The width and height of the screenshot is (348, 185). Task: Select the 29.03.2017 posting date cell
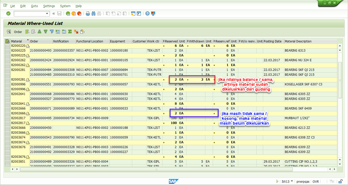click(273, 162)
